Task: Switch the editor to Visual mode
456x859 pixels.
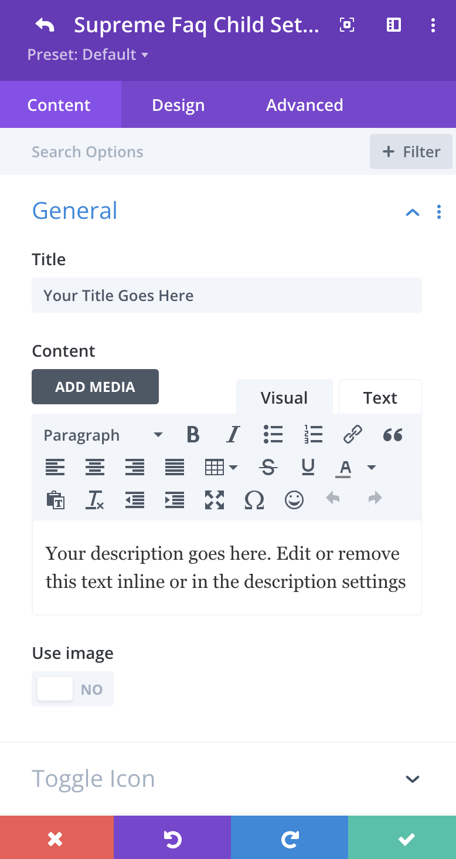Action: tap(284, 397)
